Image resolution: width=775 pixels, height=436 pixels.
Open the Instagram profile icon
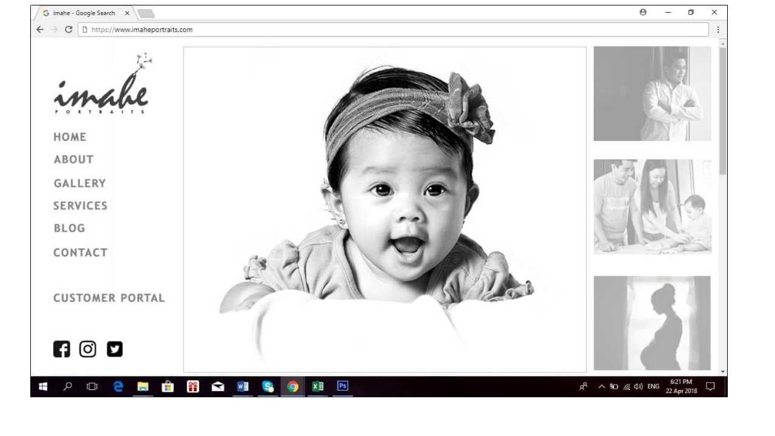[x=88, y=349]
